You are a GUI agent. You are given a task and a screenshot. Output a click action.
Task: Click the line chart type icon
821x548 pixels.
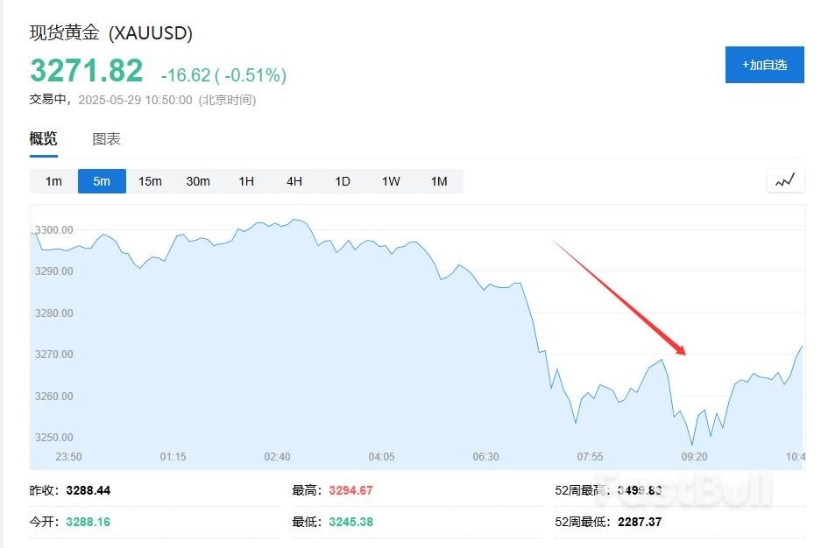coord(785,180)
